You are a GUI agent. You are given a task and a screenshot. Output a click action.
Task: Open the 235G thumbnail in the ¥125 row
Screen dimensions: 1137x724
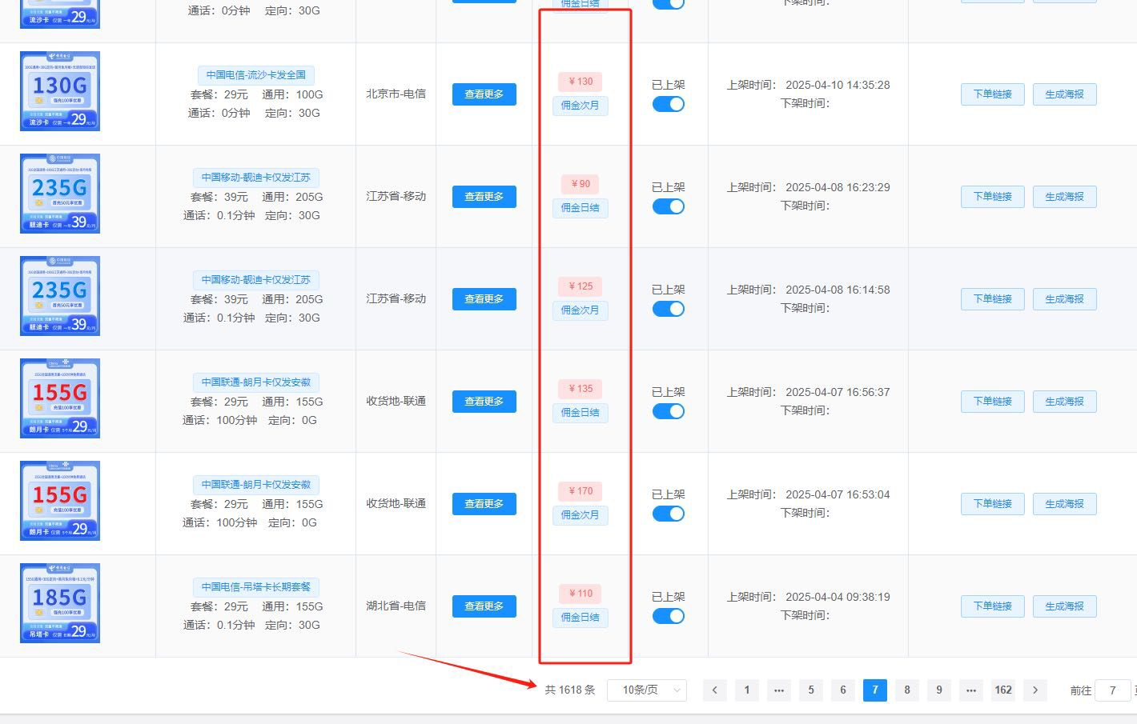click(60, 296)
